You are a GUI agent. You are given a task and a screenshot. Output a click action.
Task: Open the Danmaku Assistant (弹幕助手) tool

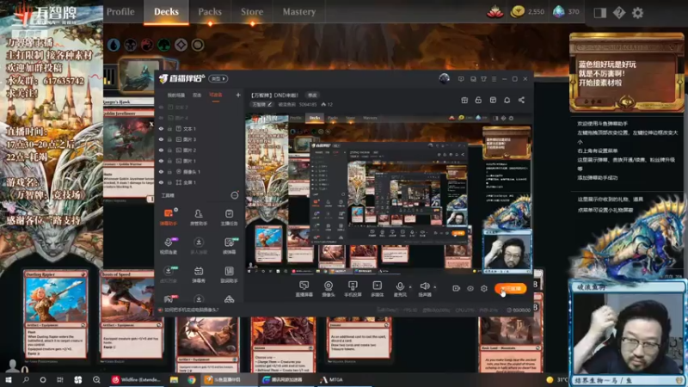pyautogui.click(x=168, y=218)
